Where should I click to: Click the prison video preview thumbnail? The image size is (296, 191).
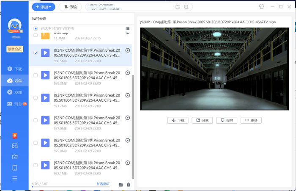tap(214, 69)
